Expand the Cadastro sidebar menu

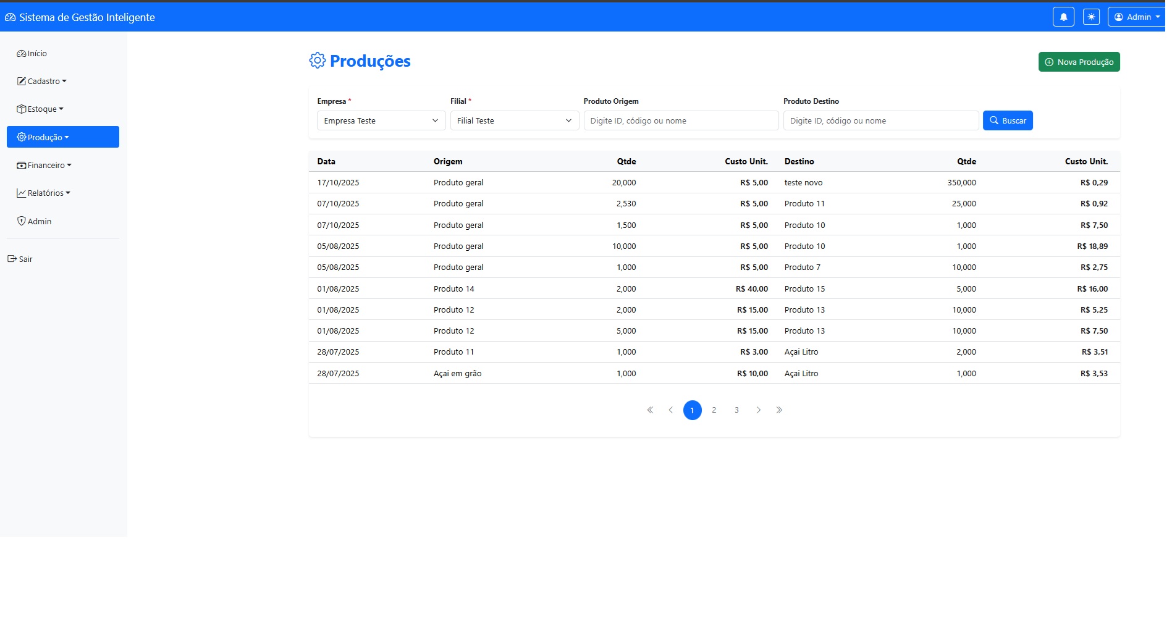click(x=42, y=82)
